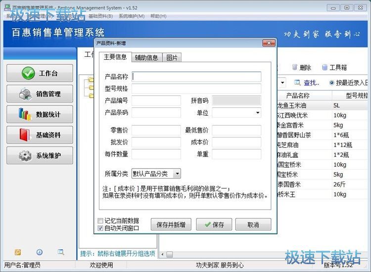Open the 工具箱 toolbox in toolbar
Image resolution: width=371 pixels, height=272 pixels.
point(334,67)
